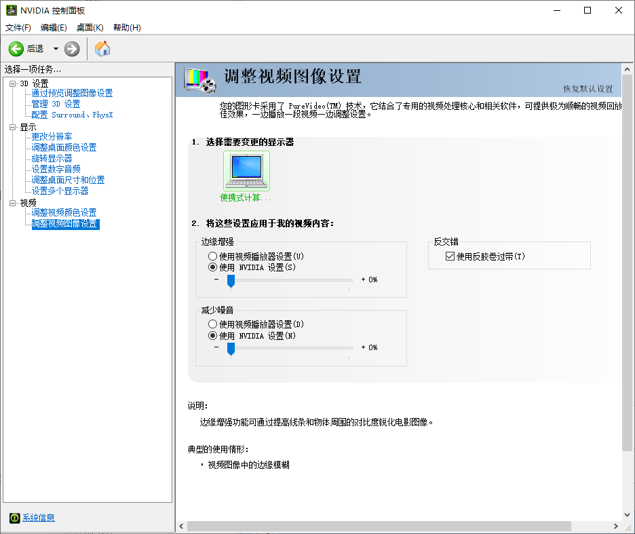Open 旋转显示器
Viewport: 635px width, 534px height.
(52, 158)
